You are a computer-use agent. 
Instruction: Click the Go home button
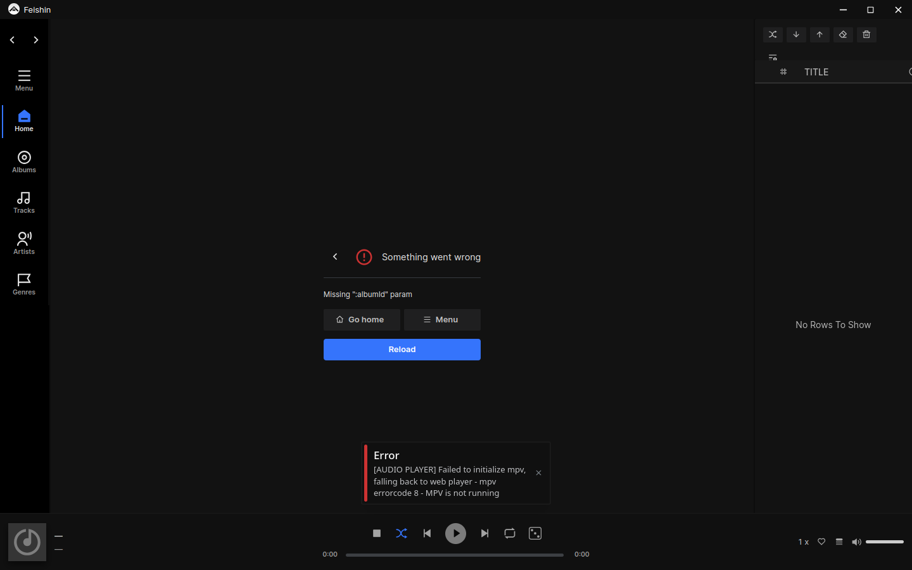(362, 320)
